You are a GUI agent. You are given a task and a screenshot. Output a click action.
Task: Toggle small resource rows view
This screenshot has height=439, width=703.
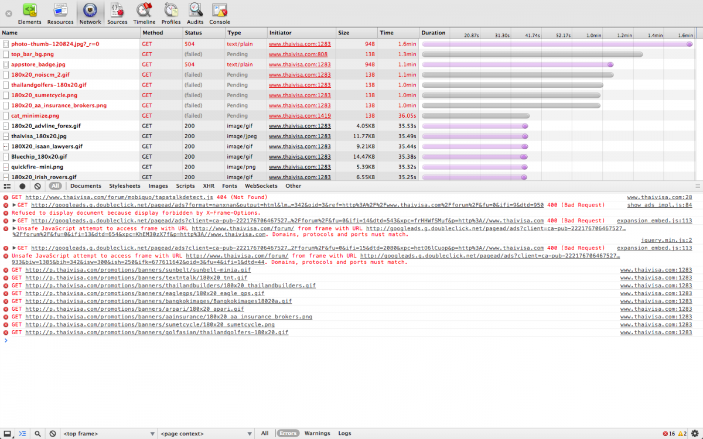click(x=7, y=186)
